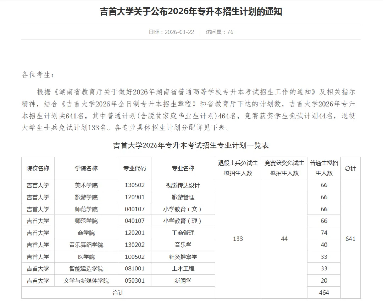This screenshot has height=307, width=383.
Task: Click the table caption 专业计划一览表
Action: coord(191,145)
